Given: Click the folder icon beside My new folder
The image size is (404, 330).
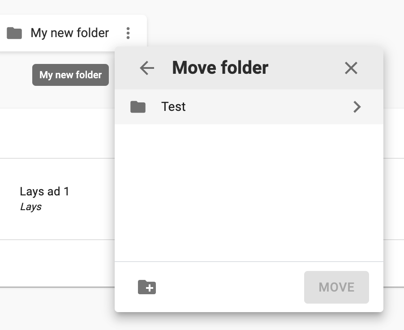Looking at the screenshot, I should (x=14, y=33).
